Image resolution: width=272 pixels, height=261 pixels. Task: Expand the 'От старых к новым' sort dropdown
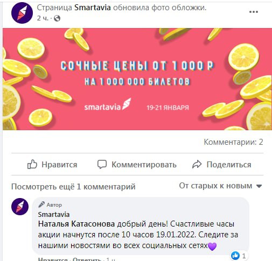[x=220, y=186]
